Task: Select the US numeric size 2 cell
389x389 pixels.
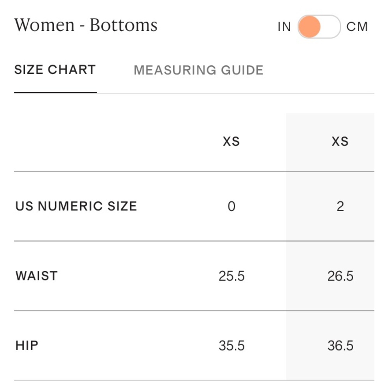Action: coord(340,206)
